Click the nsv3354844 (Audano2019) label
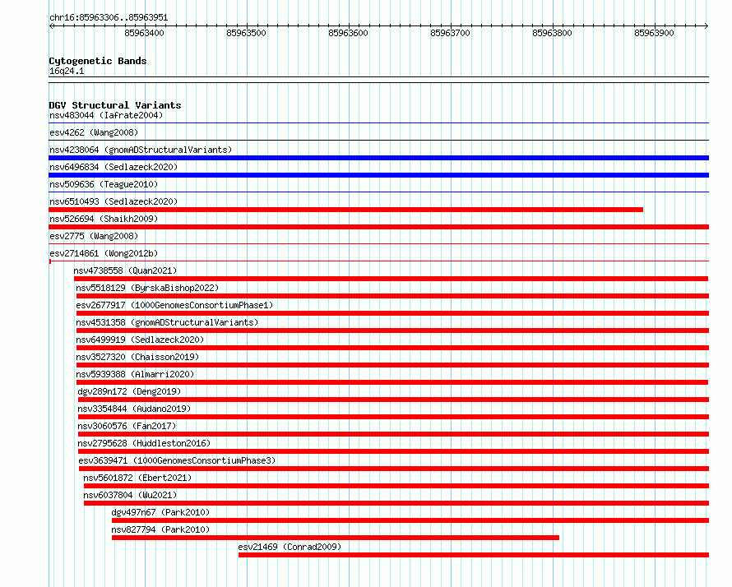 [134, 409]
